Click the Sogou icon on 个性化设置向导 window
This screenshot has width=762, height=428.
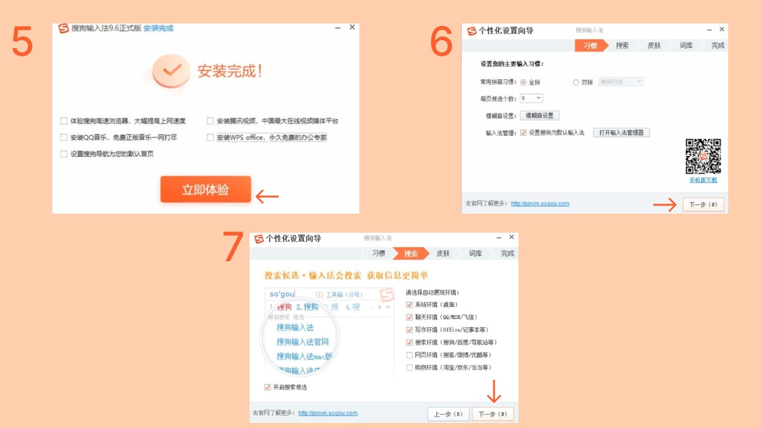(470, 29)
